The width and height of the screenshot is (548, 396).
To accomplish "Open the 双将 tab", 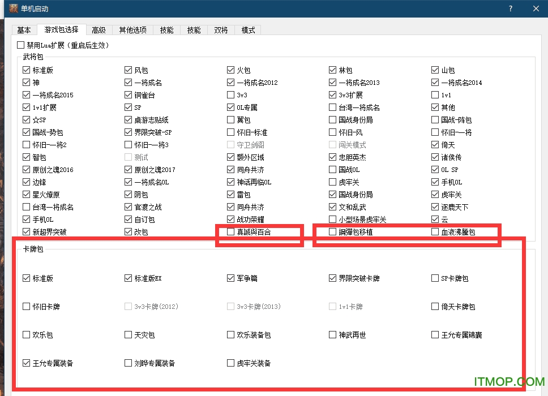I will click(x=221, y=30).
